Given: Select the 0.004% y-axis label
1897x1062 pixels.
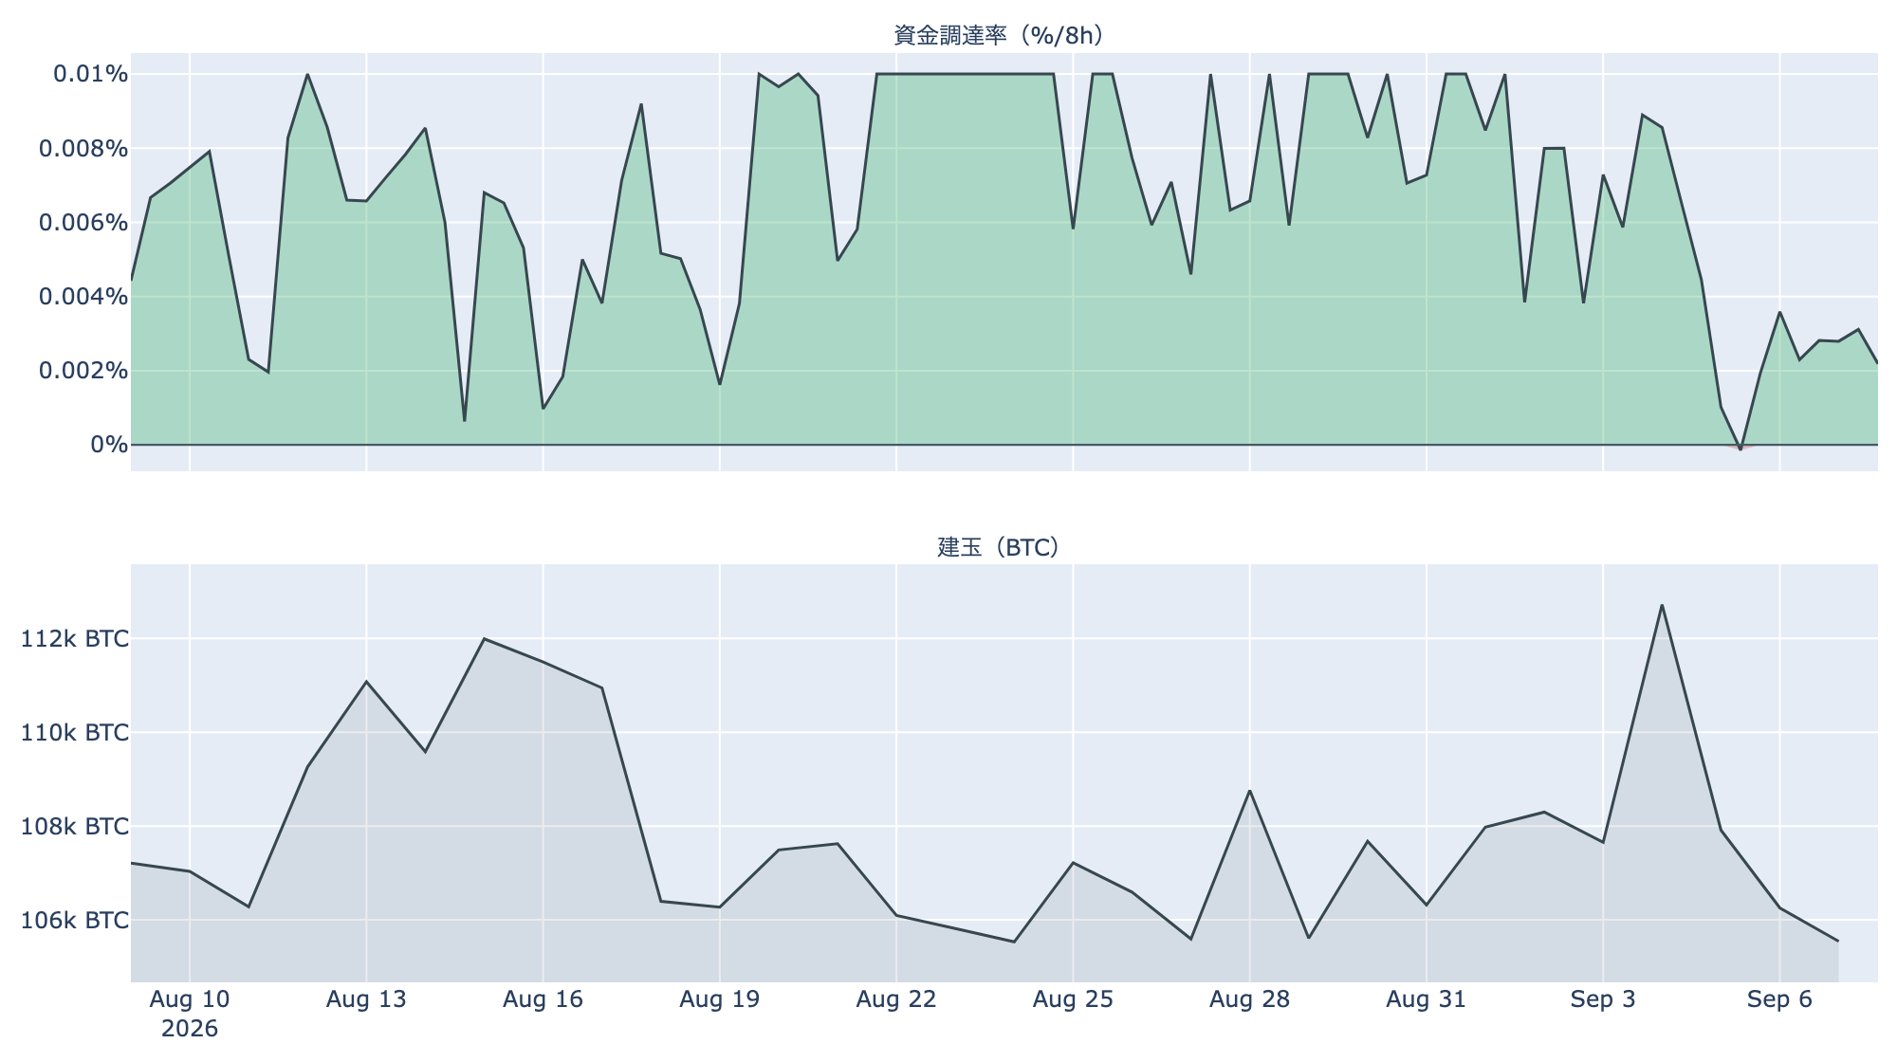Looking at the screenshot, I should click(x=83, y=297).
